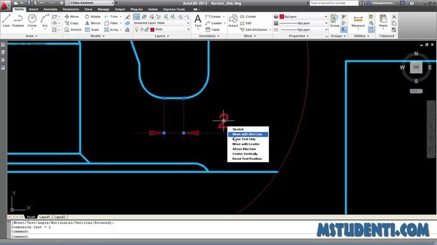Switch to the Layout2 tab
Screen dimensions: 437x245
point(59,217)
